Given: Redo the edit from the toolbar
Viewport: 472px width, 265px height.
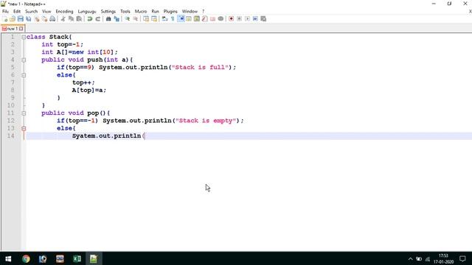Looking at the screenshot, I should click(97, 19).
